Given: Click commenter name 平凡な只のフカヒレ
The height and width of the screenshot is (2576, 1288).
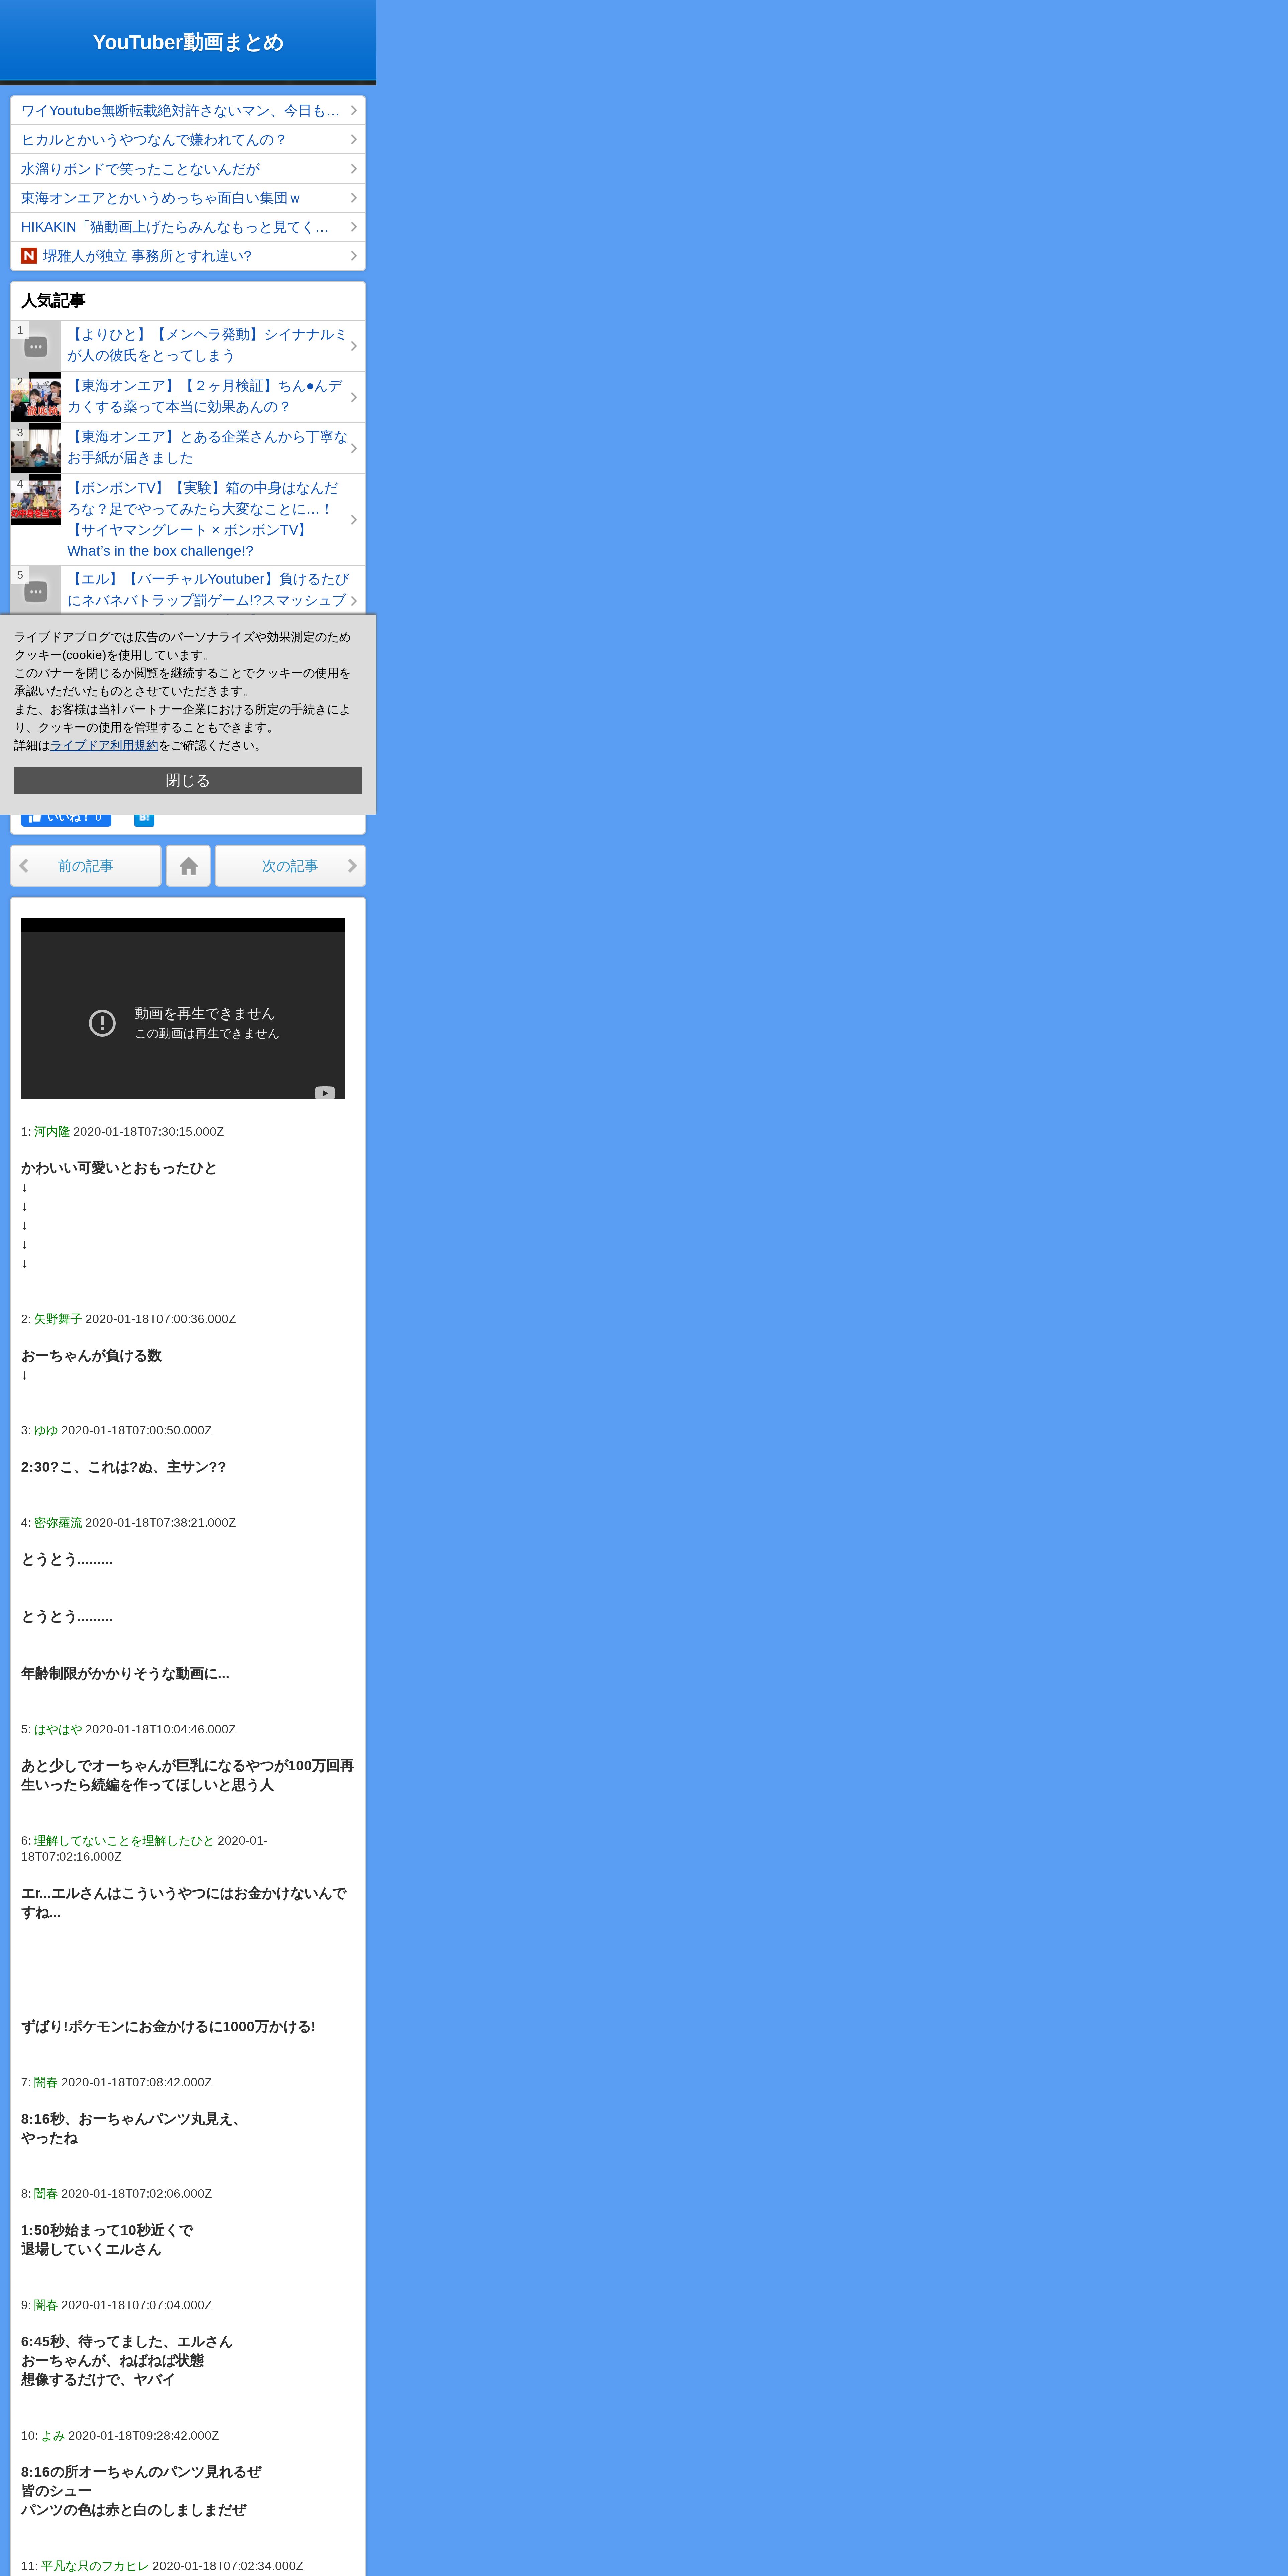Looking at the screenshot, I should tap(95, 2566).
